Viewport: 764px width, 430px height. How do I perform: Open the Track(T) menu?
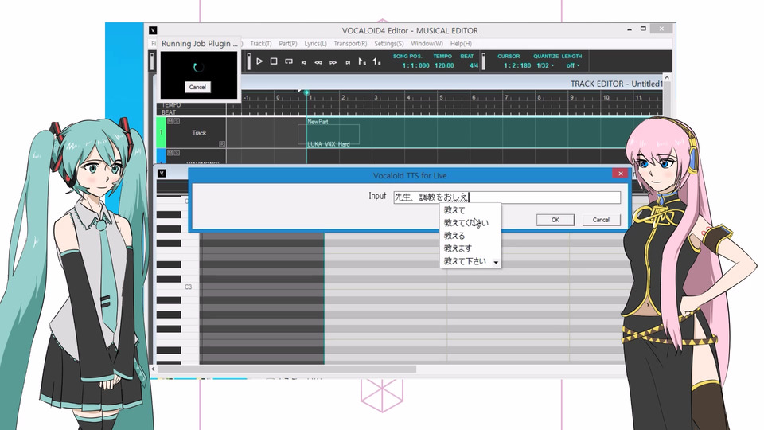(261, 43)
